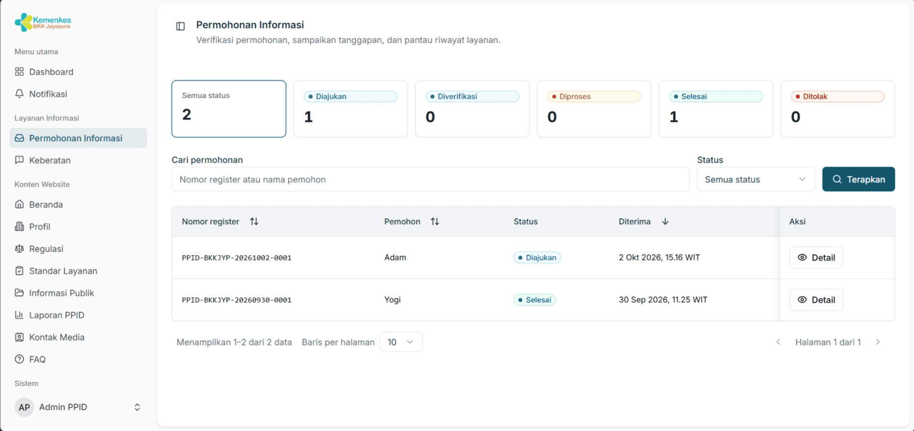Viewport: 914px width, 431px height.
Task: Filter by the Diproses status card
Action: pos(594,109)
